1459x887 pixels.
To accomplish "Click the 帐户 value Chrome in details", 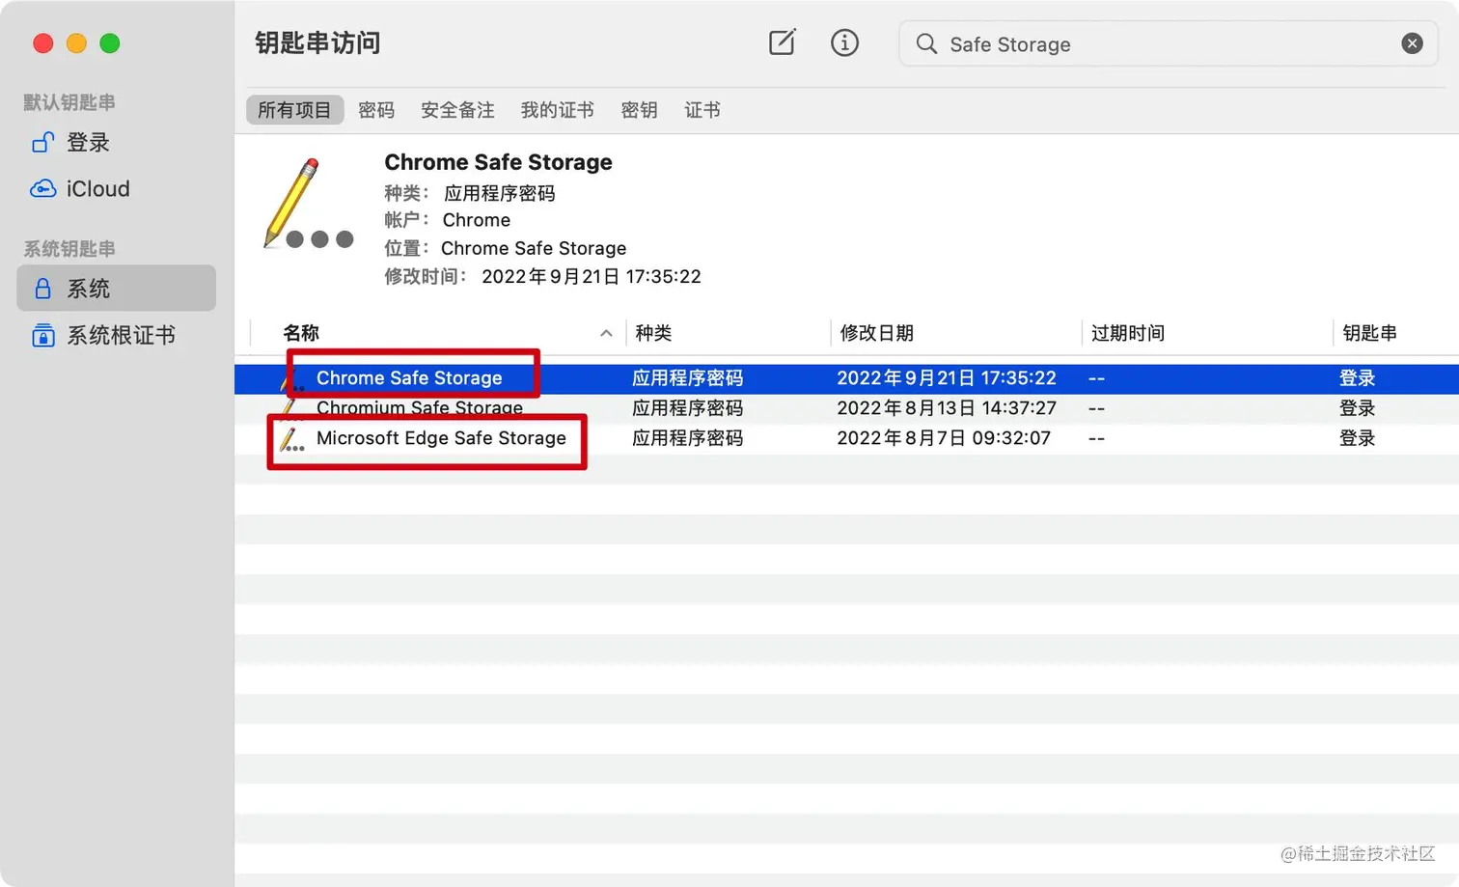I will (476, 220).
